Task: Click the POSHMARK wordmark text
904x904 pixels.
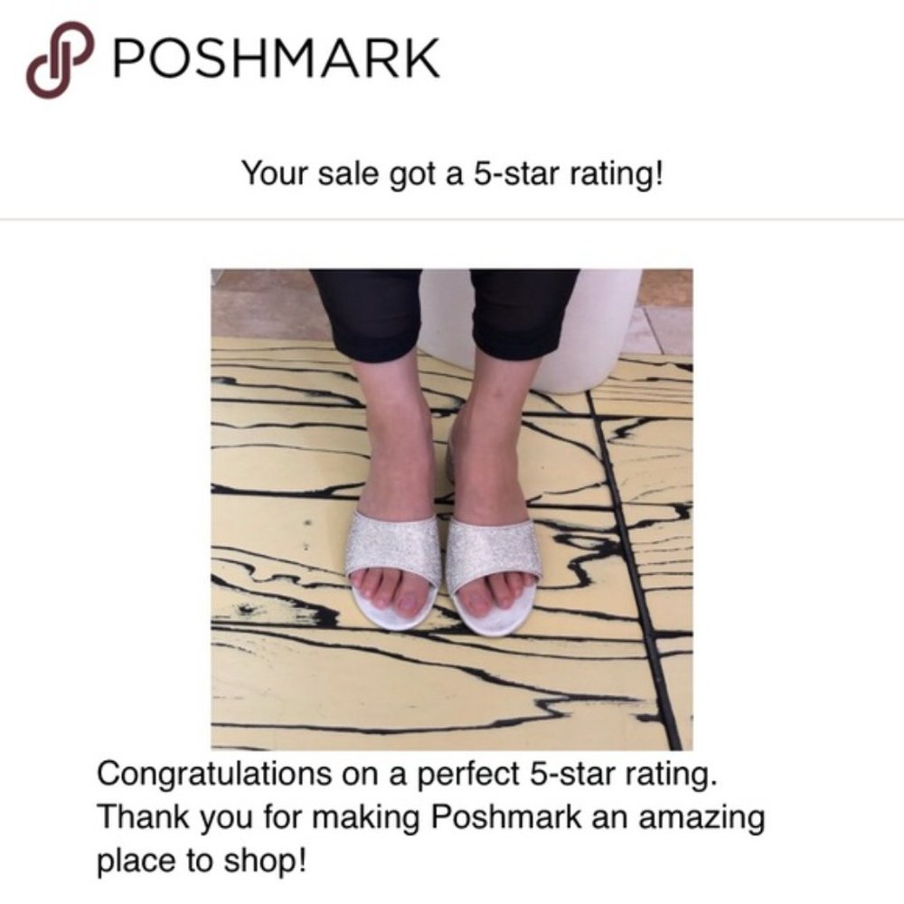Action: coord(277,60)
